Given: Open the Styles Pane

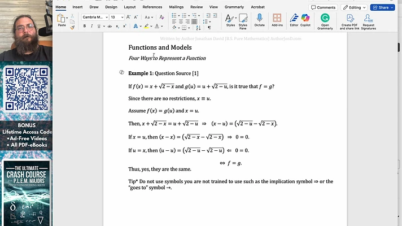Looking at the screenshot, I should pyautogui.click(x=243, y=21).
